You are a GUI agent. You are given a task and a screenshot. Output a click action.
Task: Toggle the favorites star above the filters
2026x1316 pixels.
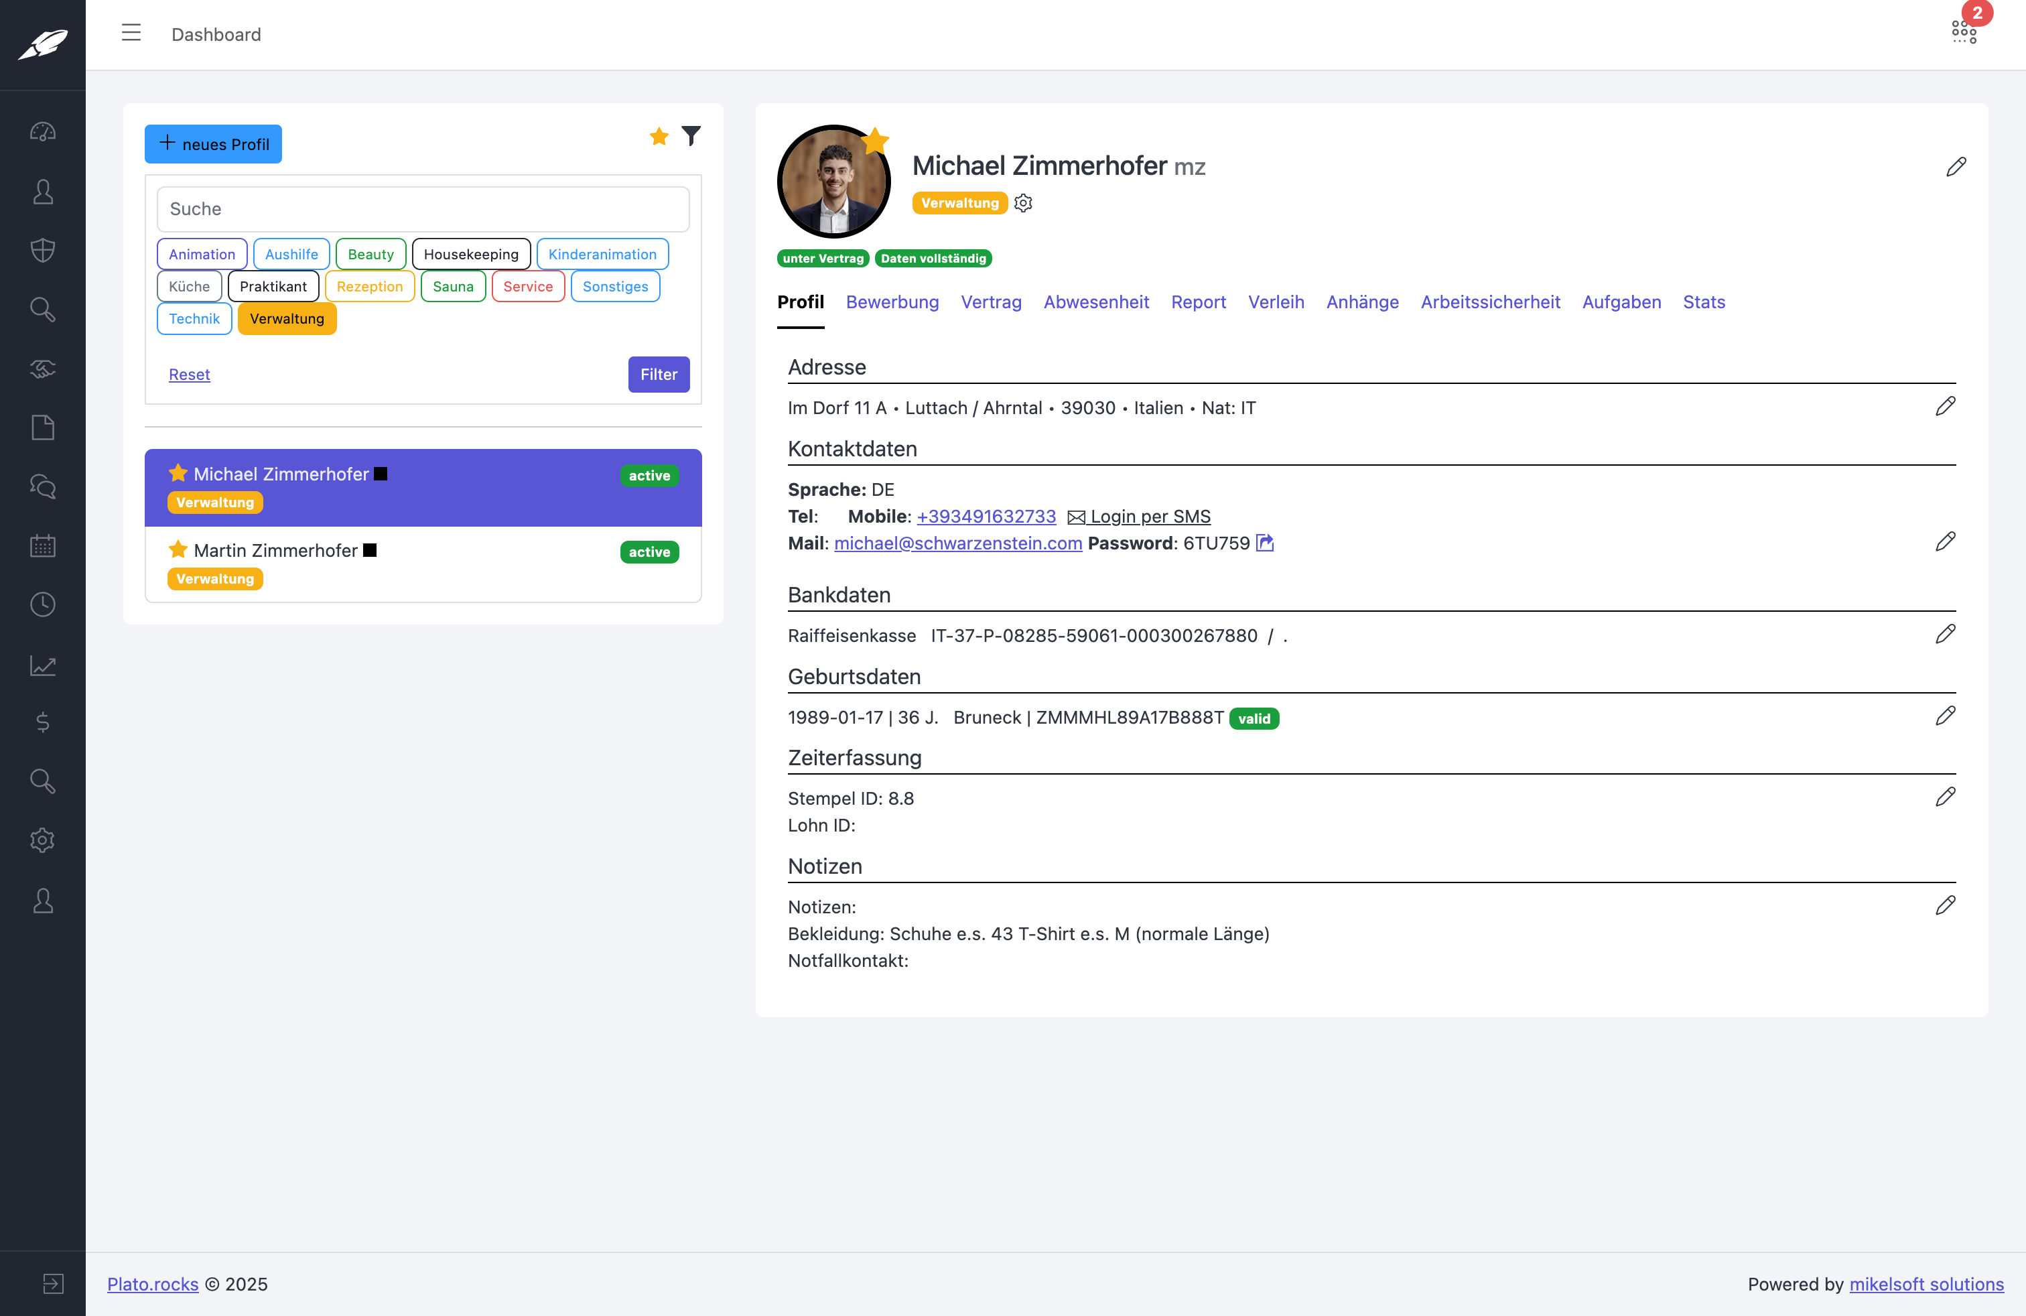coord(658,135)
